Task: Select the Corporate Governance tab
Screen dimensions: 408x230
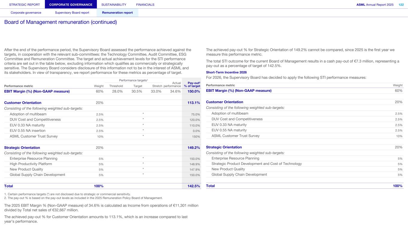Action: (x=71, y=4)
